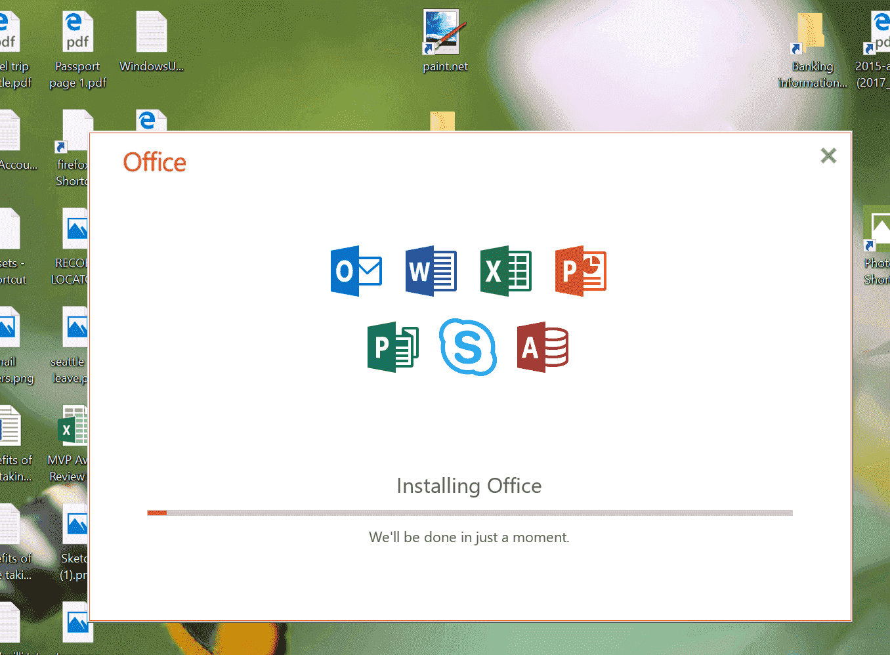Click 'We'll be done in just a moment' text
The image size is (890, 655).
pos(469,538)
